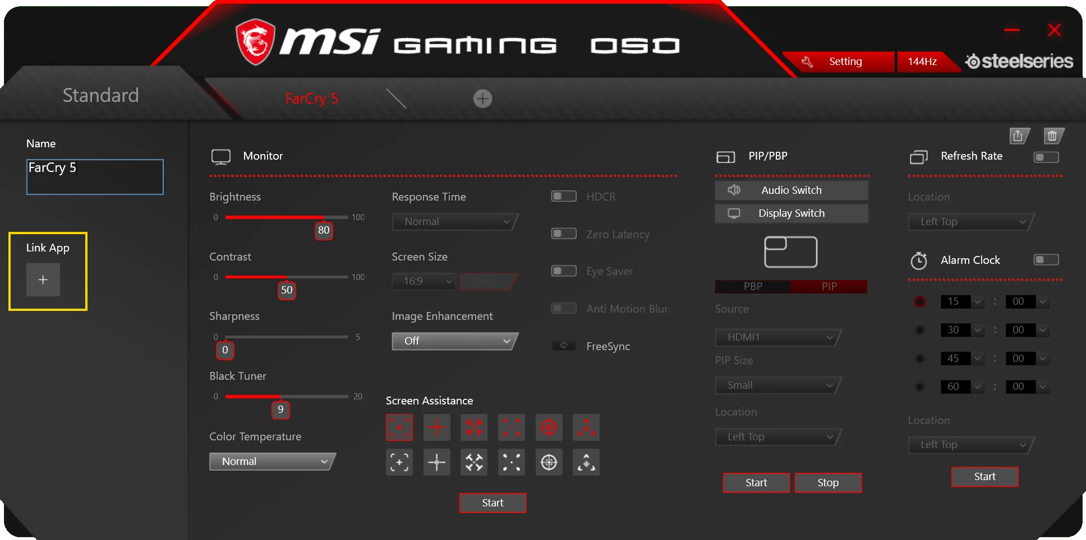Open the Screen Size 16:9 dropdown
This screenshot has width=1086, height=540.
(424, 281)
